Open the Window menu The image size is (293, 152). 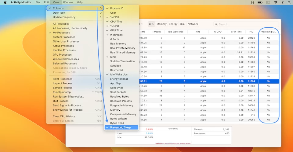(x=68, y=2)
